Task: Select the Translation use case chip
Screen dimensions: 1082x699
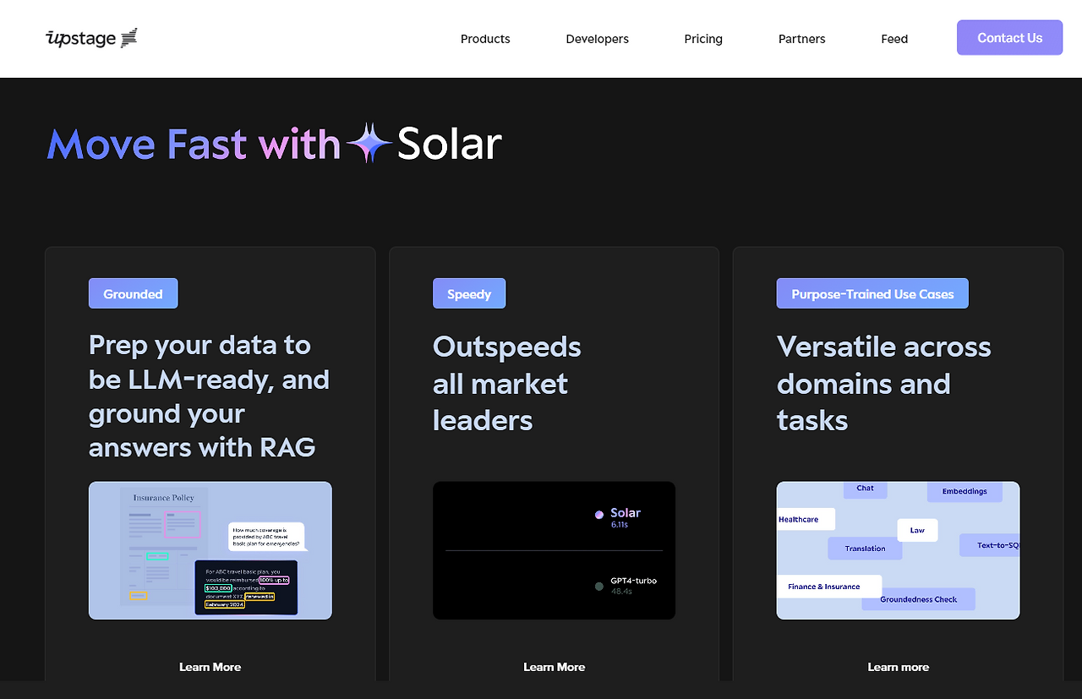Action: click(x=865, y=549)
